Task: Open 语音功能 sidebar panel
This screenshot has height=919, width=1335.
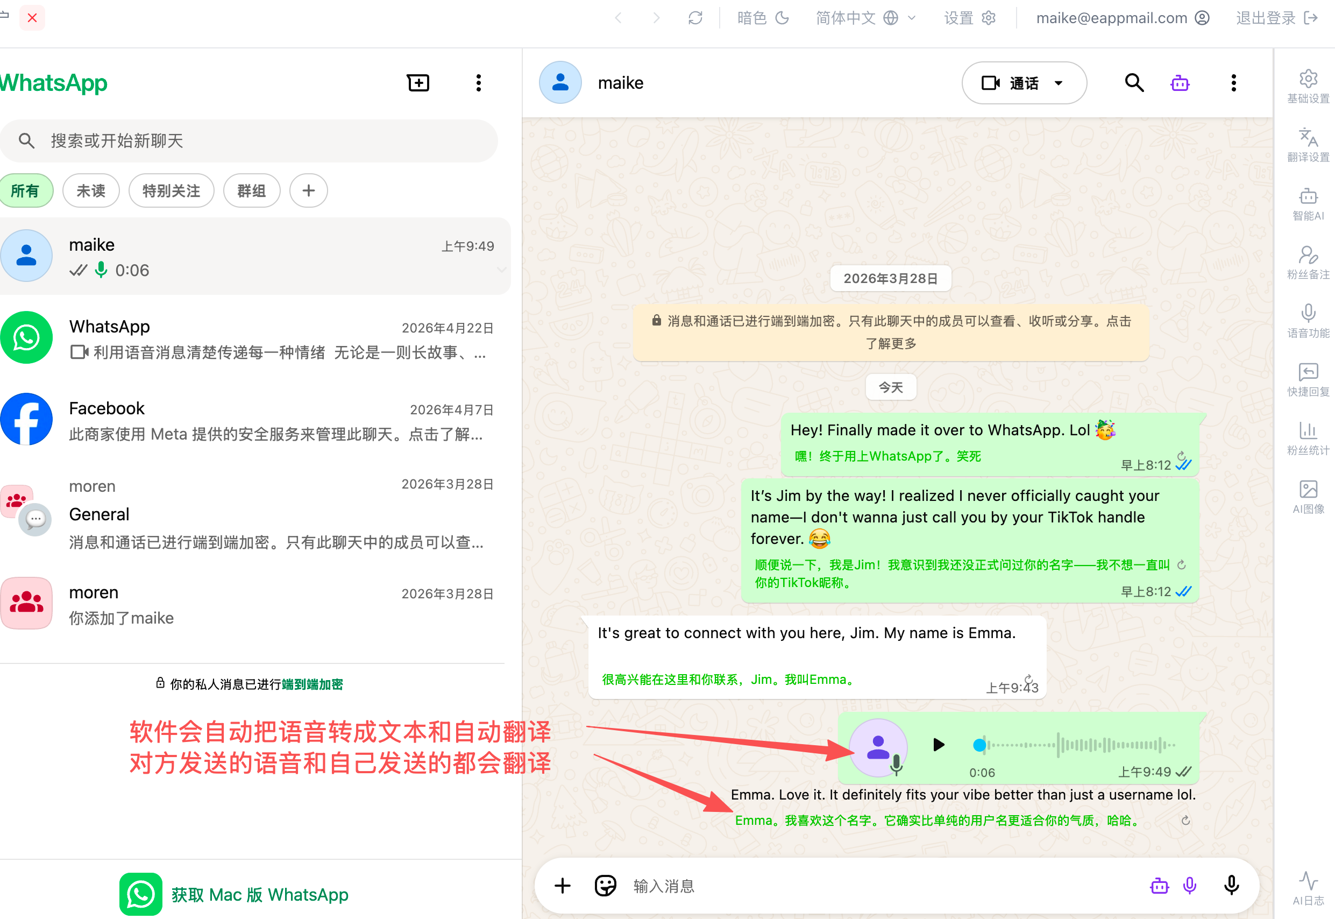Action: (1308, 321)
